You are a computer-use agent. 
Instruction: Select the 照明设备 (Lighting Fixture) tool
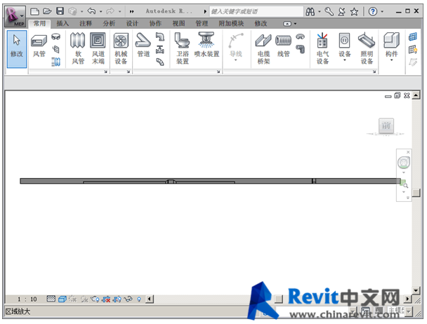367,49
